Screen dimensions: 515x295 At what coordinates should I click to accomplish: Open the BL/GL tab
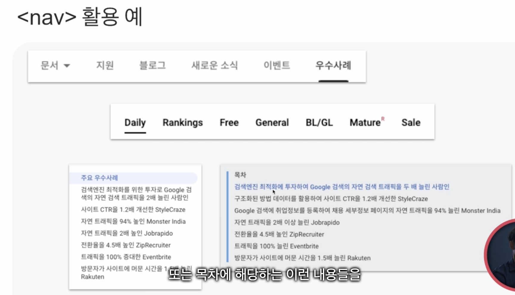(x=319, y=122)
